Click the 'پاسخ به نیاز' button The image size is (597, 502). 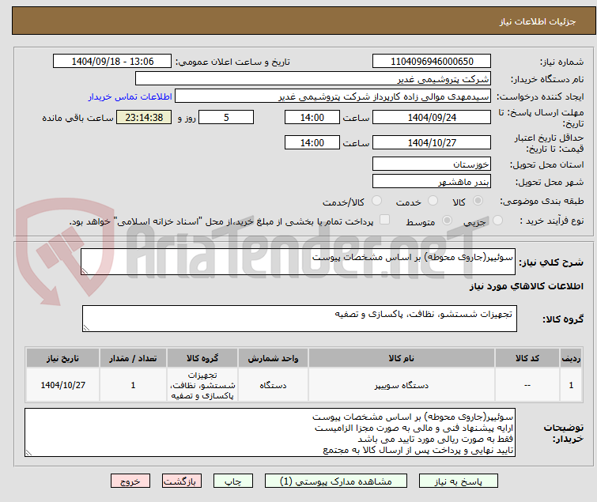pos(459,481)
